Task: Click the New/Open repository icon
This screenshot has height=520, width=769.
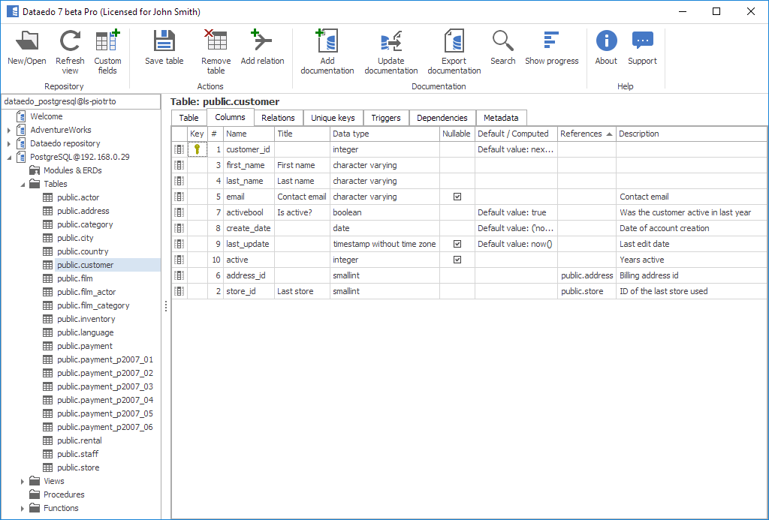Action: (x=27, y=42)
